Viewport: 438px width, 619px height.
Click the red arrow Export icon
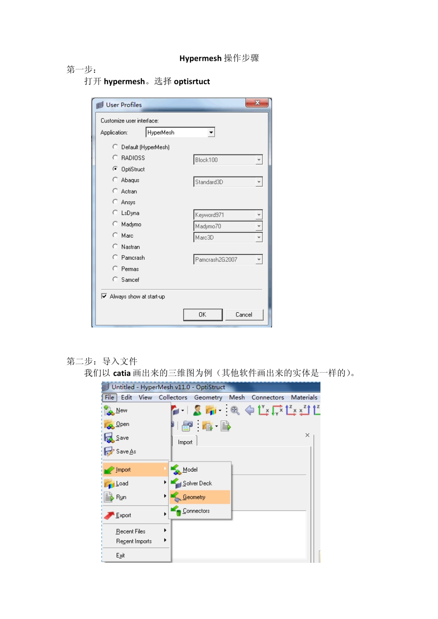[x=109, y=515]
